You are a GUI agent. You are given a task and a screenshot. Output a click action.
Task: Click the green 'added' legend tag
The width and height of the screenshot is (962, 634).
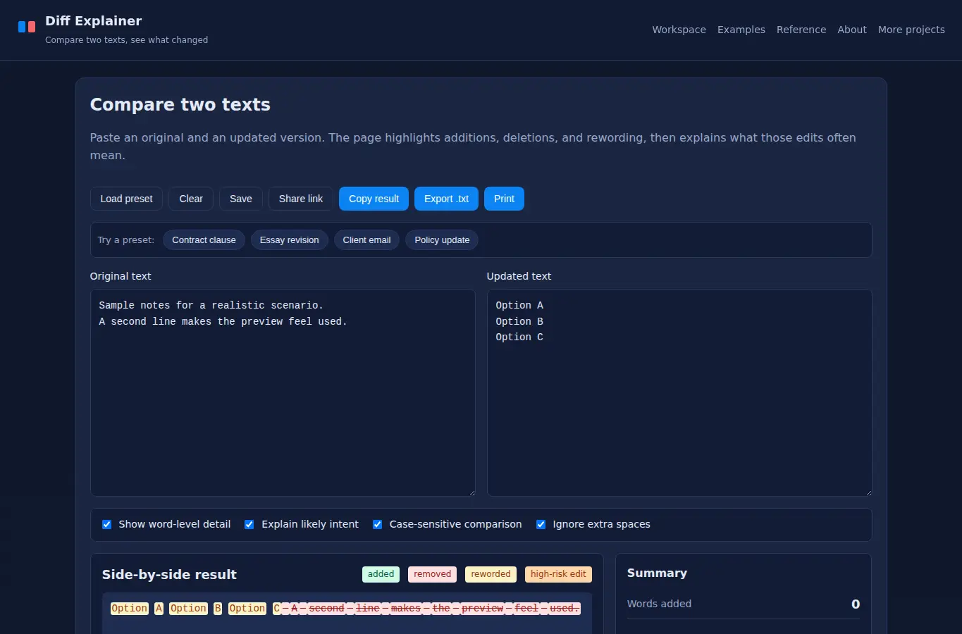tap(381, 574)
